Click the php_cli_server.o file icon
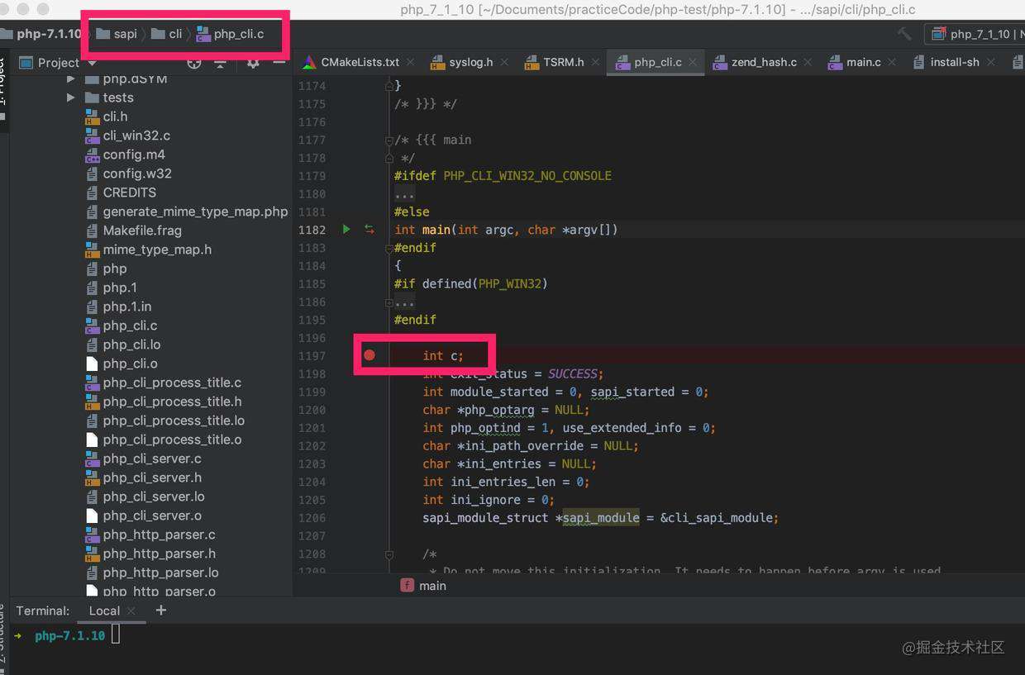Image resolution: width=1025 pixels, height=675 pixels. click(x=92, y=516)
